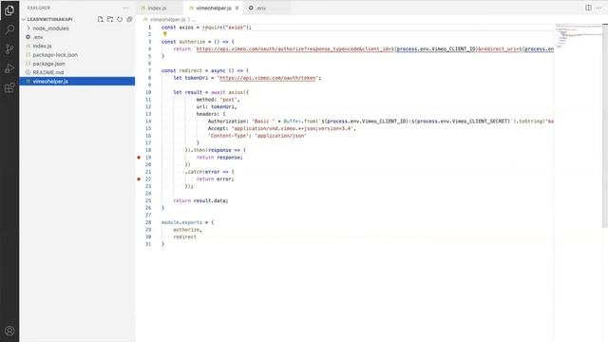Screen dimensions: 608x342
Task: Click the lightbulb code action on line 2
Action: click(x=164, y=34)
